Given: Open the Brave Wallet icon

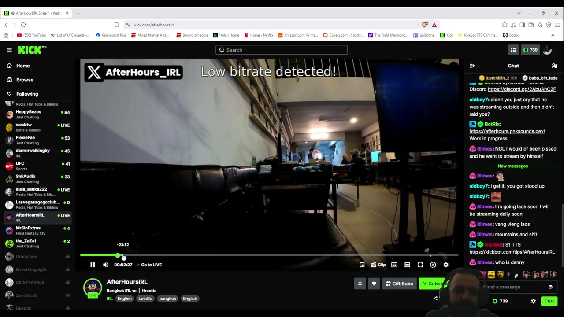Looking at the screenshot, I should [531, 25].
